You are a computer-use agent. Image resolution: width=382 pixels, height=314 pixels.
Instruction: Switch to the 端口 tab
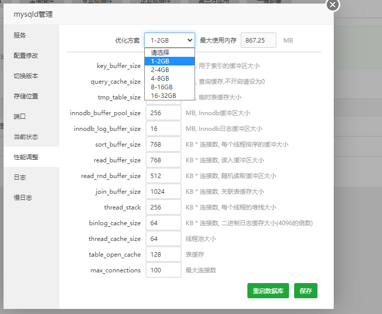tap(31, 116)
